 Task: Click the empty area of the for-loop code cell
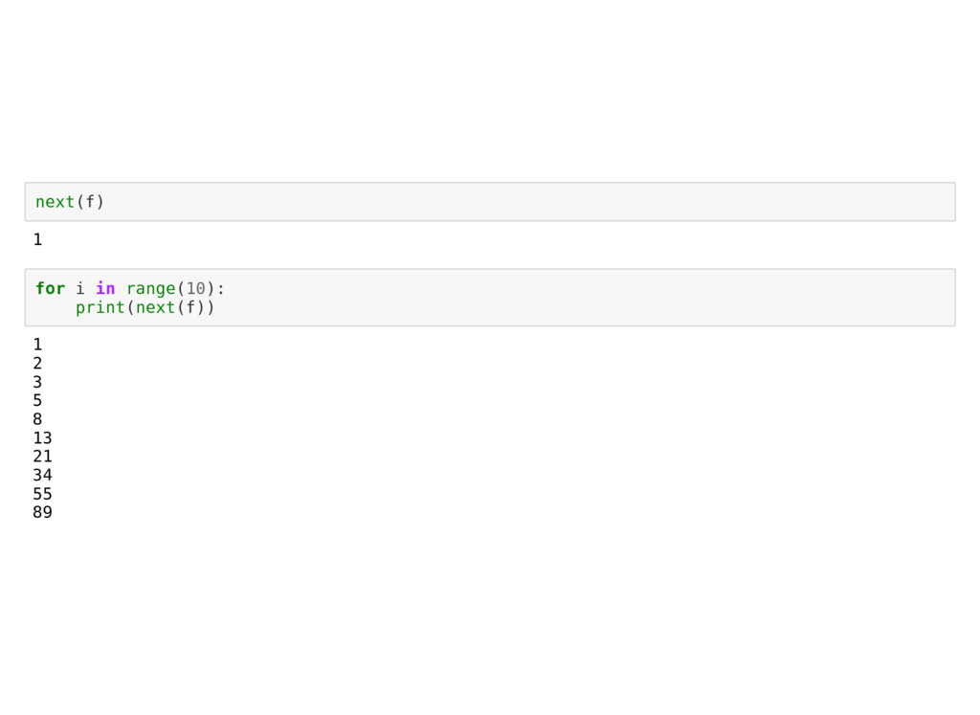click(588, 298)
